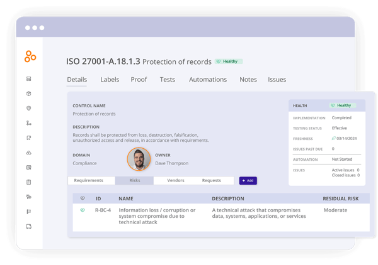Click the Completed implementation value
Viewport: 378px width, 265px height.
(341, 117)
